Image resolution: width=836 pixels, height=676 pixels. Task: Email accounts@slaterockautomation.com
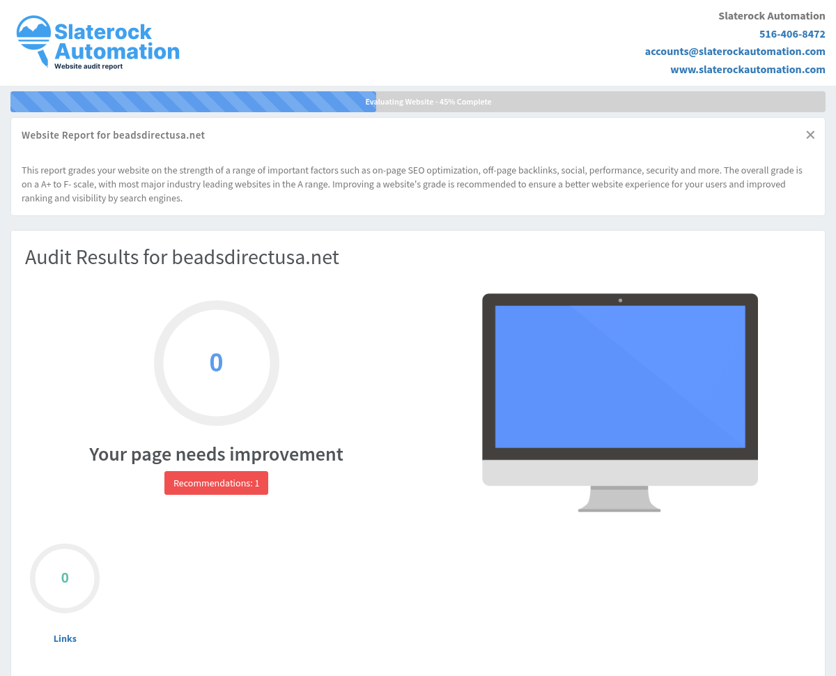(x=735, y=52)
